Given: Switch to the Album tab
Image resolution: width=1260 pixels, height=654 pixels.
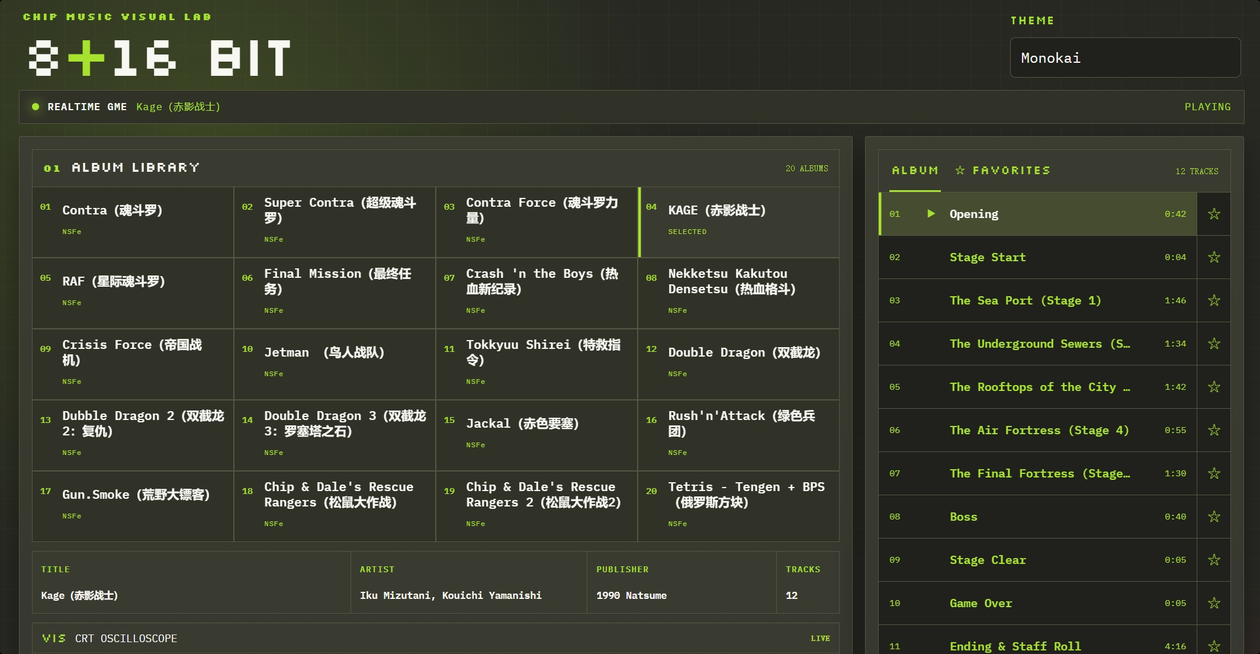Looking at the screenshot, I should point(915,171).
